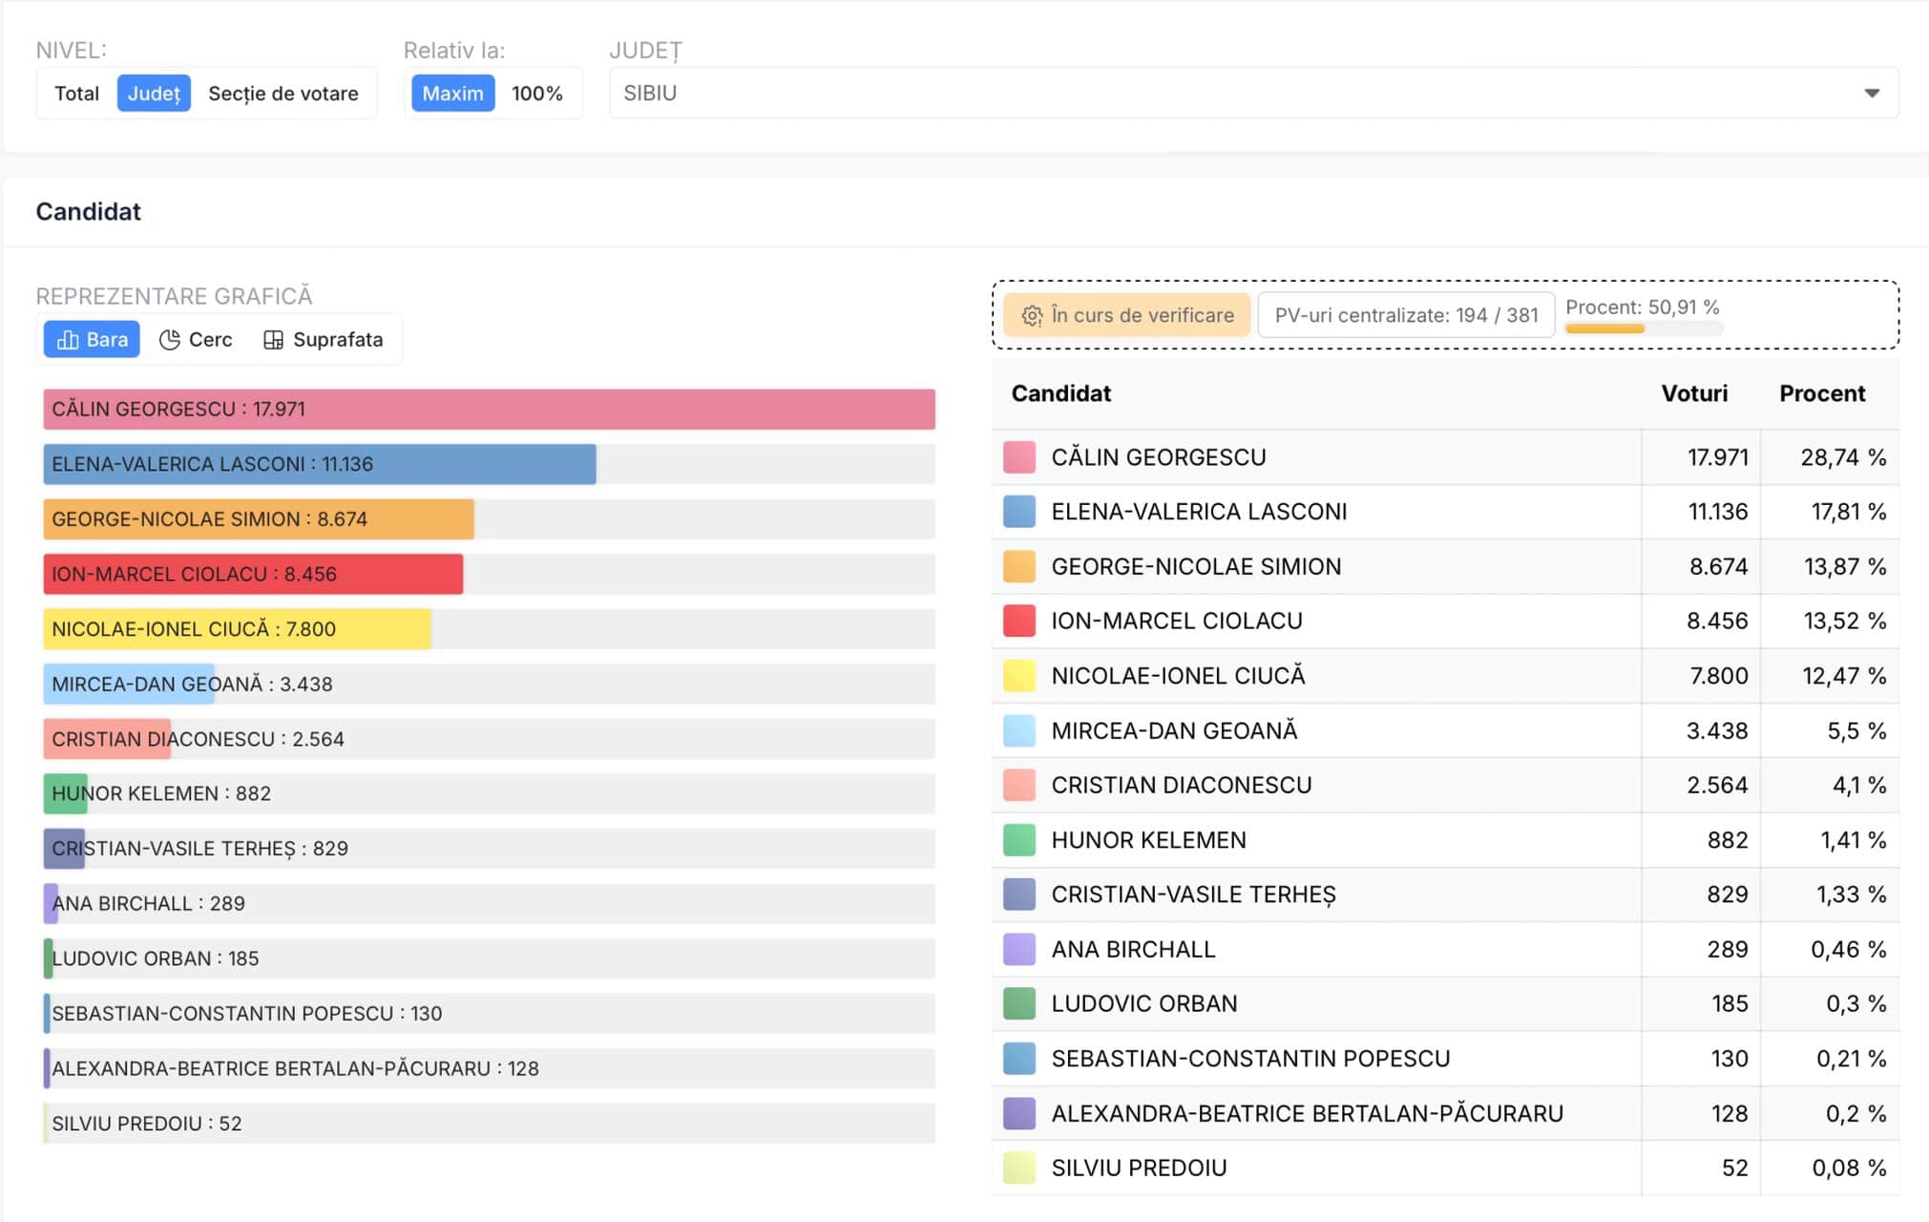Click the SILVIU PREDOIU : 52 bar
The image size is (1929, 1222).
click(47, 1123)
